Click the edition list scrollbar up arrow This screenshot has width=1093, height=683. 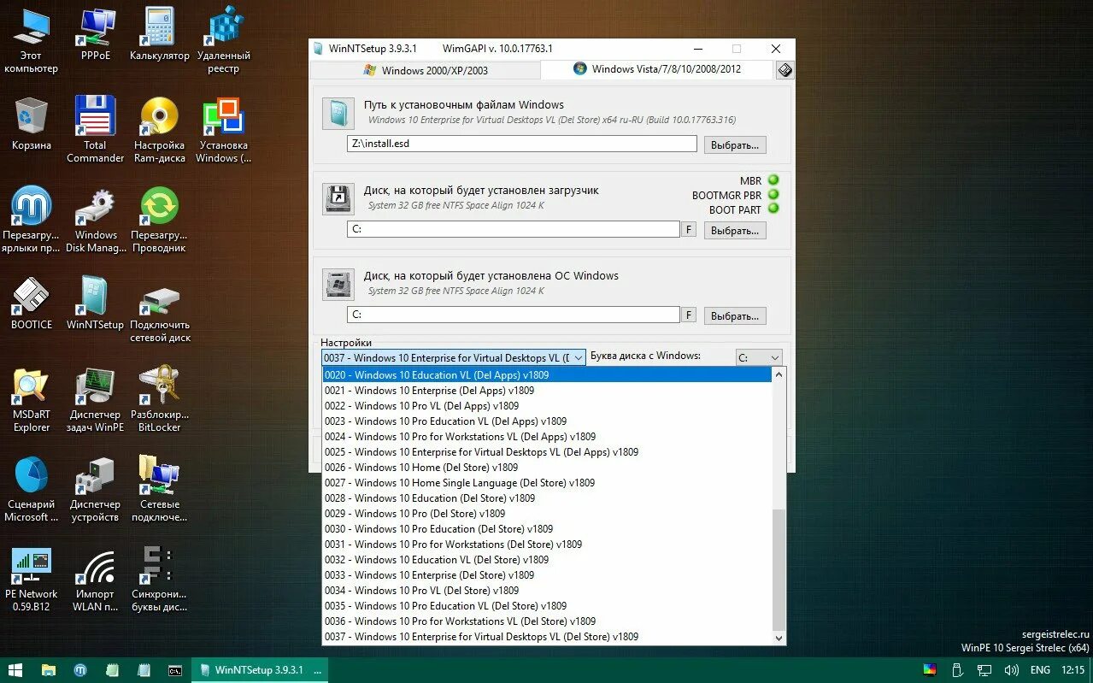[778, 374]
